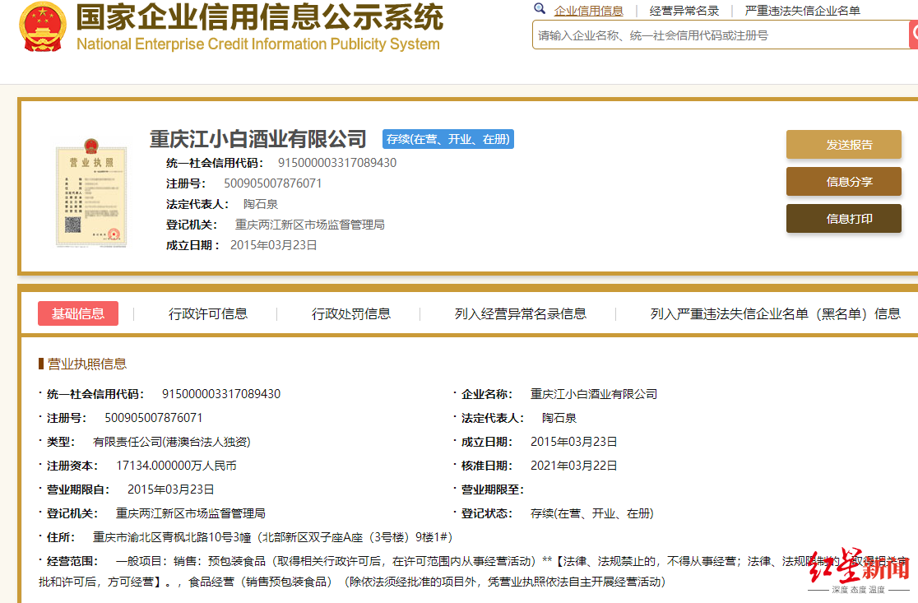Click the 营业执照信息 section heading
The width and height of the screenshot is (918, 603).
pos(86,364)
